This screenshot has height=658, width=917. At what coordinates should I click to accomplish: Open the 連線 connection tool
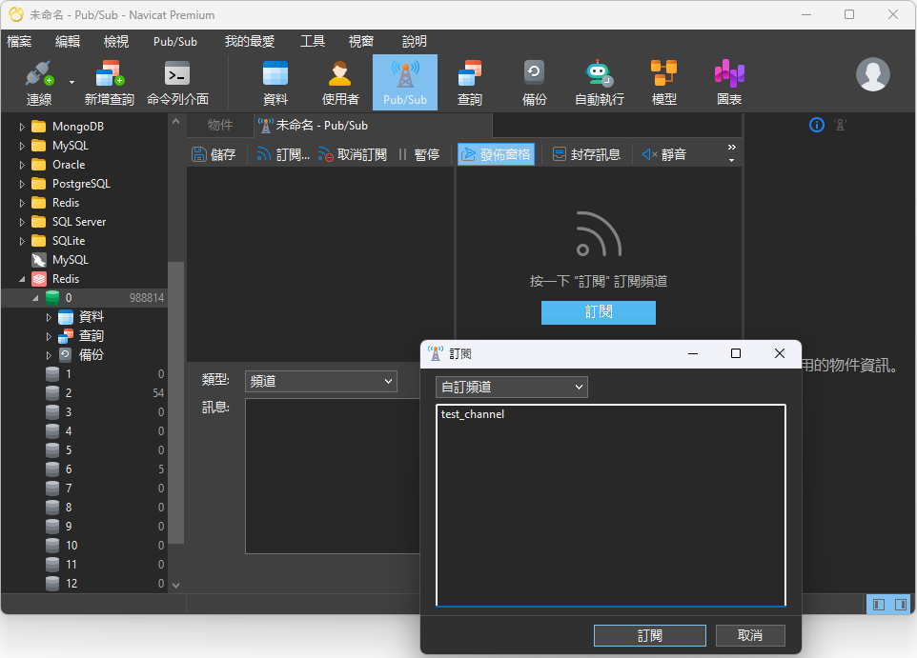tap(39, 82)
